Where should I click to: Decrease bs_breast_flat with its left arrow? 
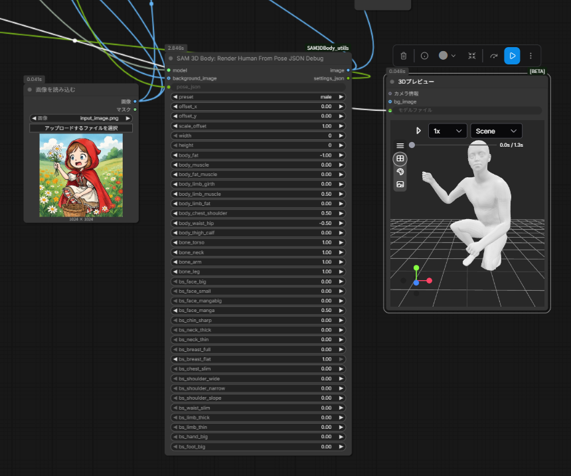[x=175, y=359]
